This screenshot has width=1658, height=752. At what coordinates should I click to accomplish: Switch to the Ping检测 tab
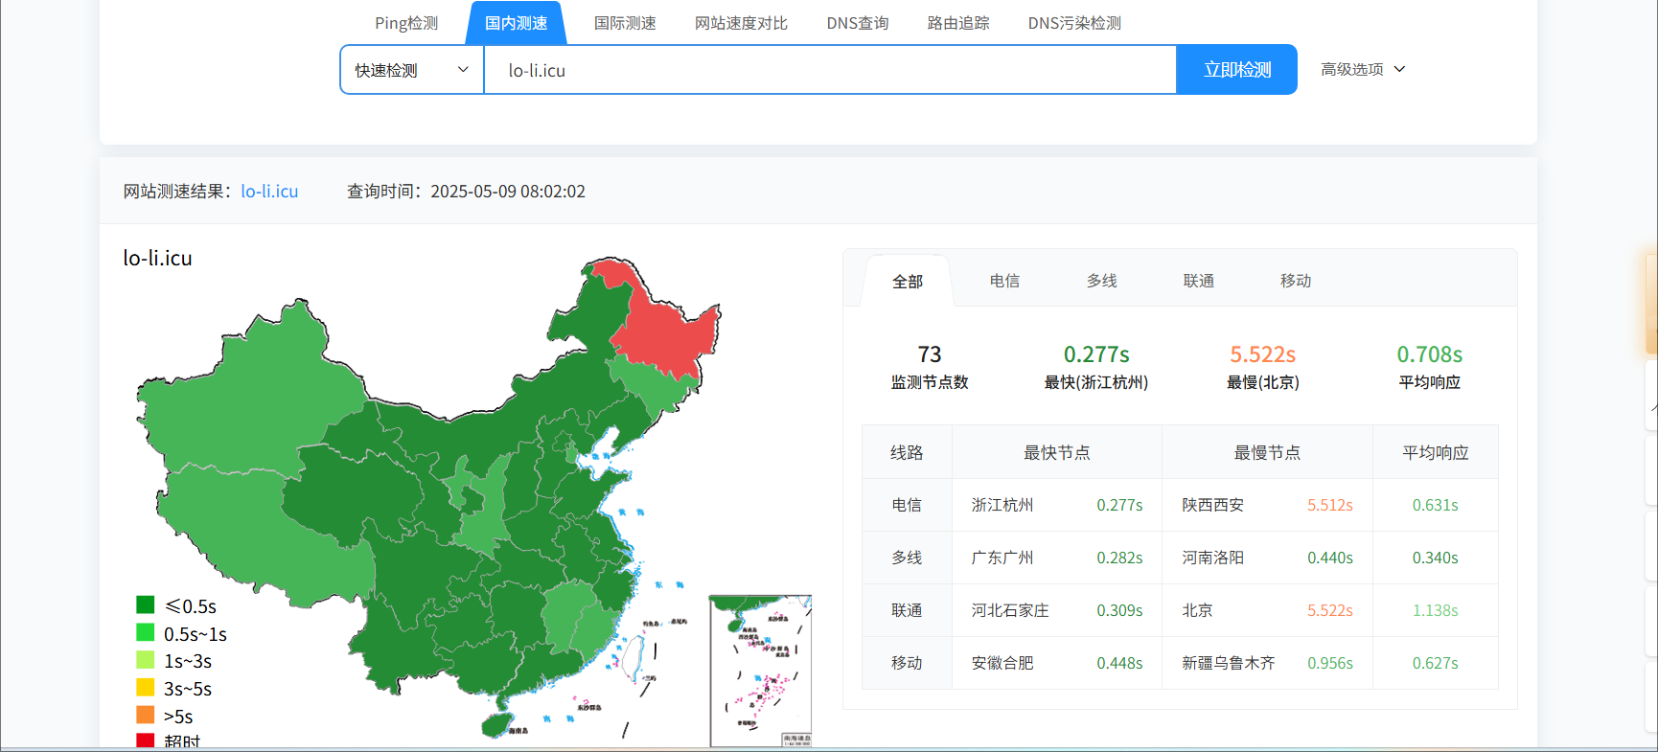[x=405, y=23]
